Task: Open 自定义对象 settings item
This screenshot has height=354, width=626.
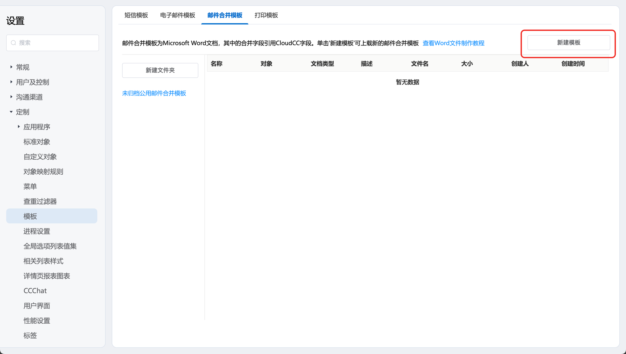Action: pyautogui.click(x=40, y=157)
